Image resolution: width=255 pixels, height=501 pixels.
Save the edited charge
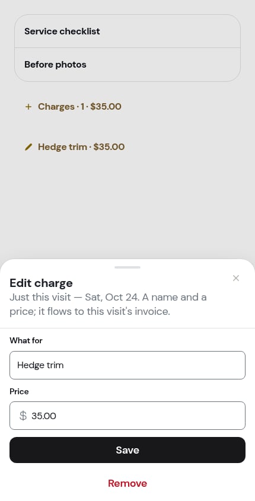(x=128, y=450)
